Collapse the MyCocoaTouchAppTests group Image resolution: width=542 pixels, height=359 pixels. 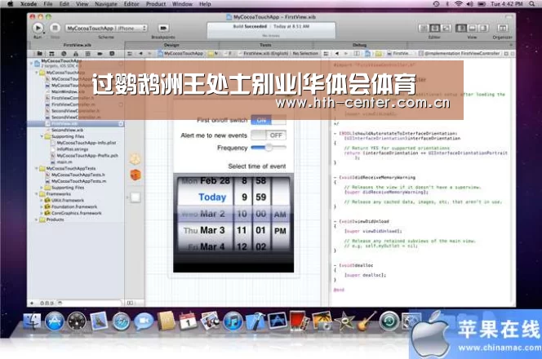(37, 168)
